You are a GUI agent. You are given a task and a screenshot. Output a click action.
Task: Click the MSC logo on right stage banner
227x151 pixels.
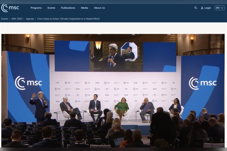(202, 83)
